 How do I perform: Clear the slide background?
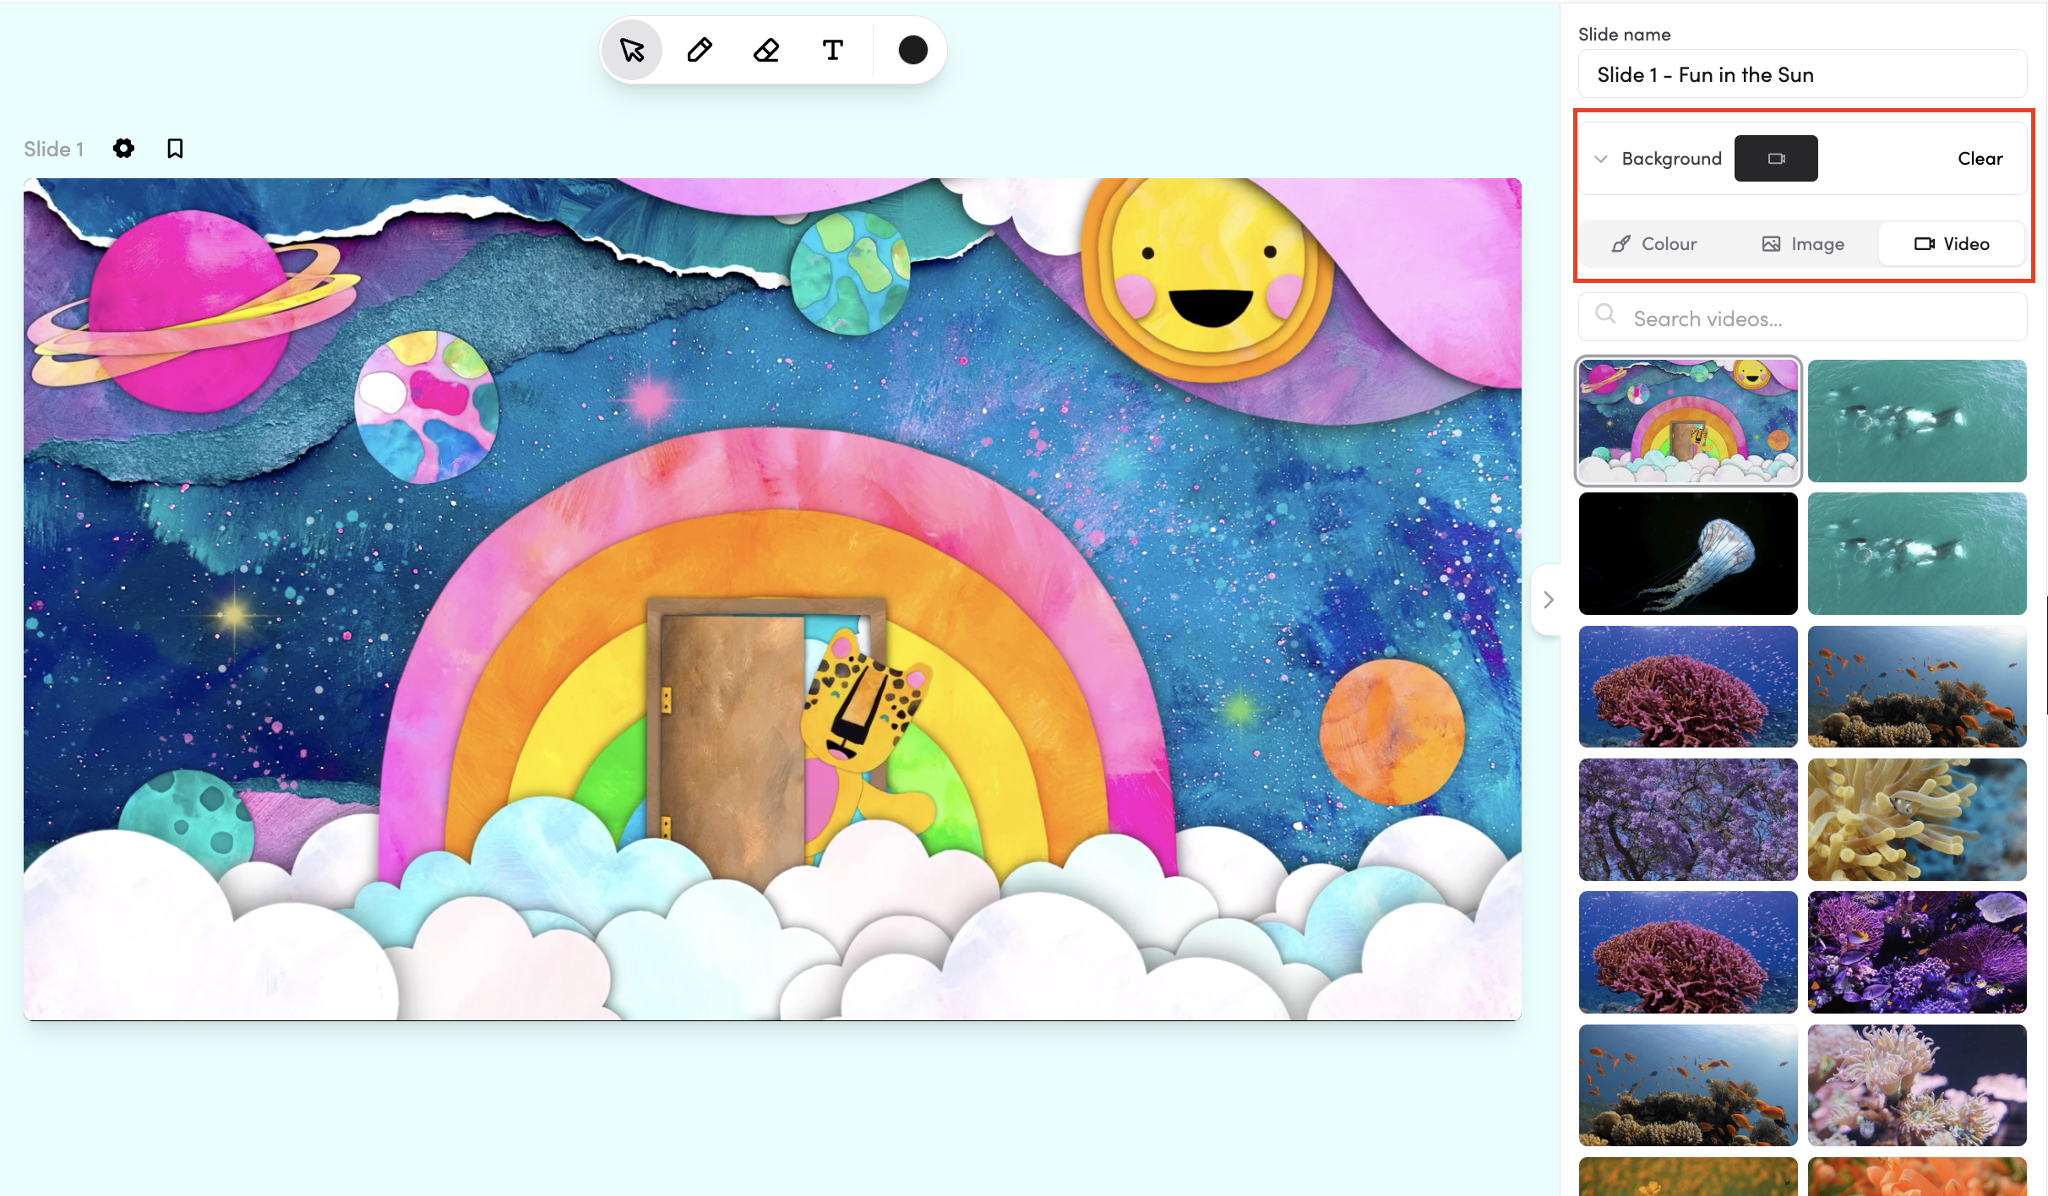click(x=1980, y=159)
